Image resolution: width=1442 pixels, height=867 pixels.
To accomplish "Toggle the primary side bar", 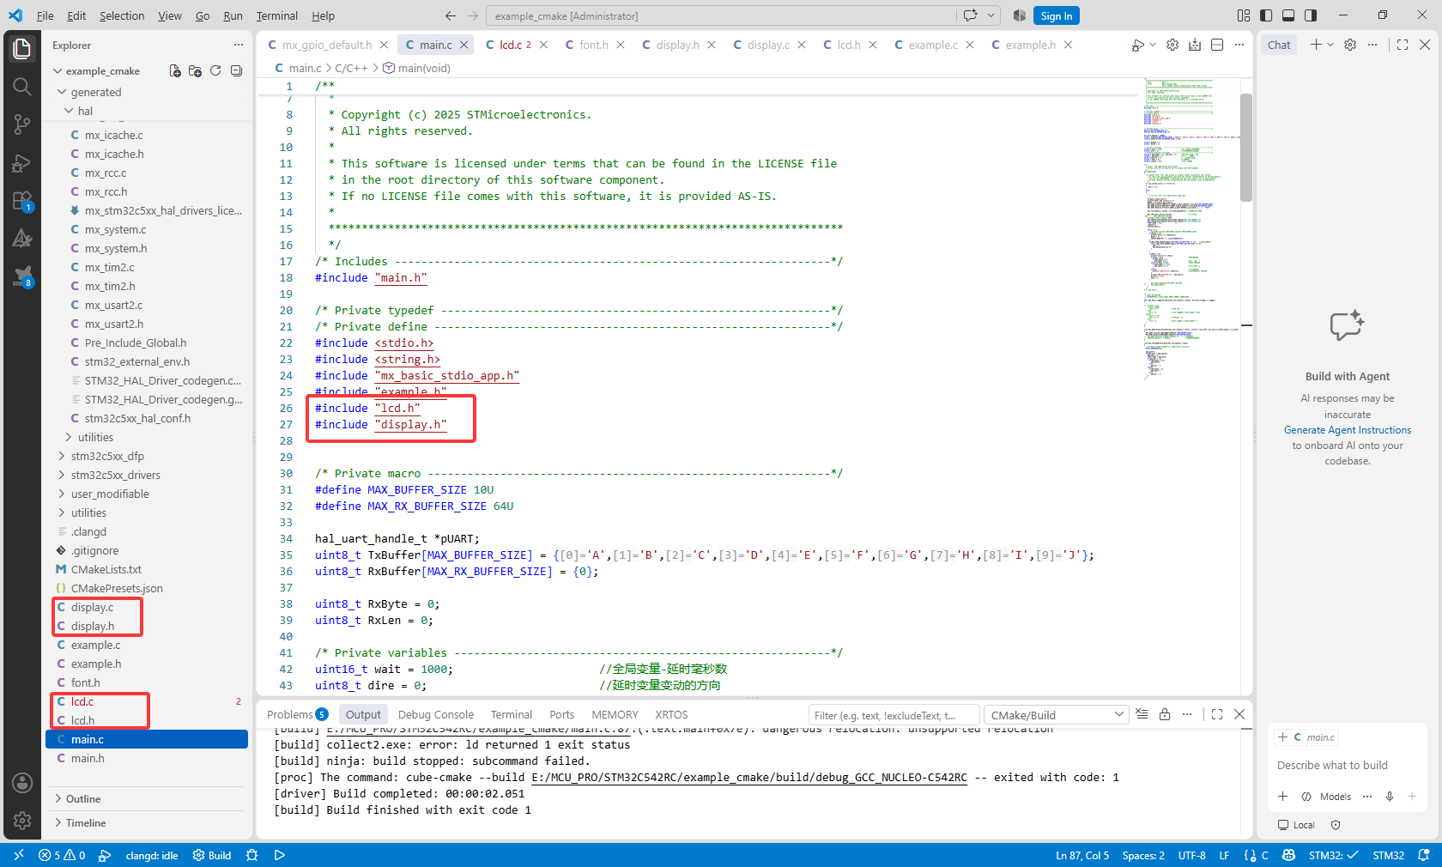I will [1266, 15].
